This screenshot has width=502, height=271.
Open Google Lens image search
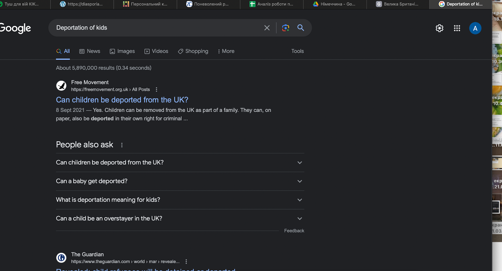pos(286,28)
